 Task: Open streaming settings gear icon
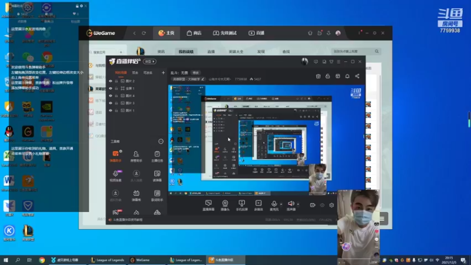[331, 205]
